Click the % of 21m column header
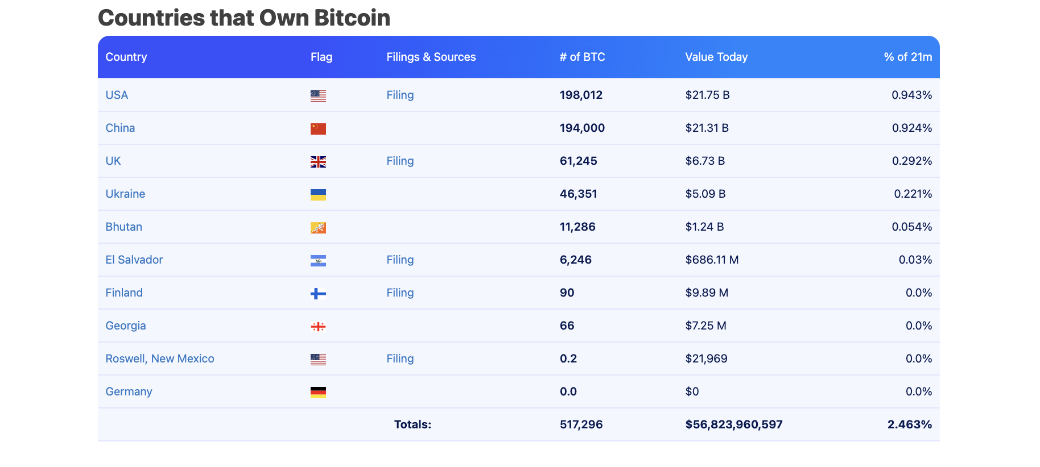Image resolution: width=1040 pixels, height=467 pixels. pos(908,57)
